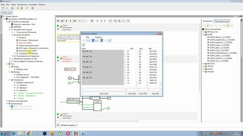
Task: Select the Пользовательские blocks tab
Action: coord(222,21)
